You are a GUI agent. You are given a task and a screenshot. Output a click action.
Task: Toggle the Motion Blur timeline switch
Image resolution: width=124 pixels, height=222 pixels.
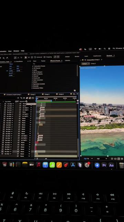[x=30, y=98]
